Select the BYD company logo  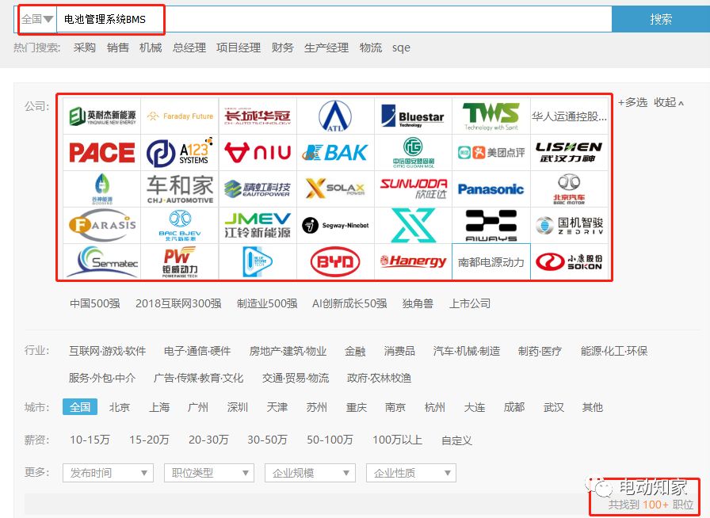coord(335,261)
